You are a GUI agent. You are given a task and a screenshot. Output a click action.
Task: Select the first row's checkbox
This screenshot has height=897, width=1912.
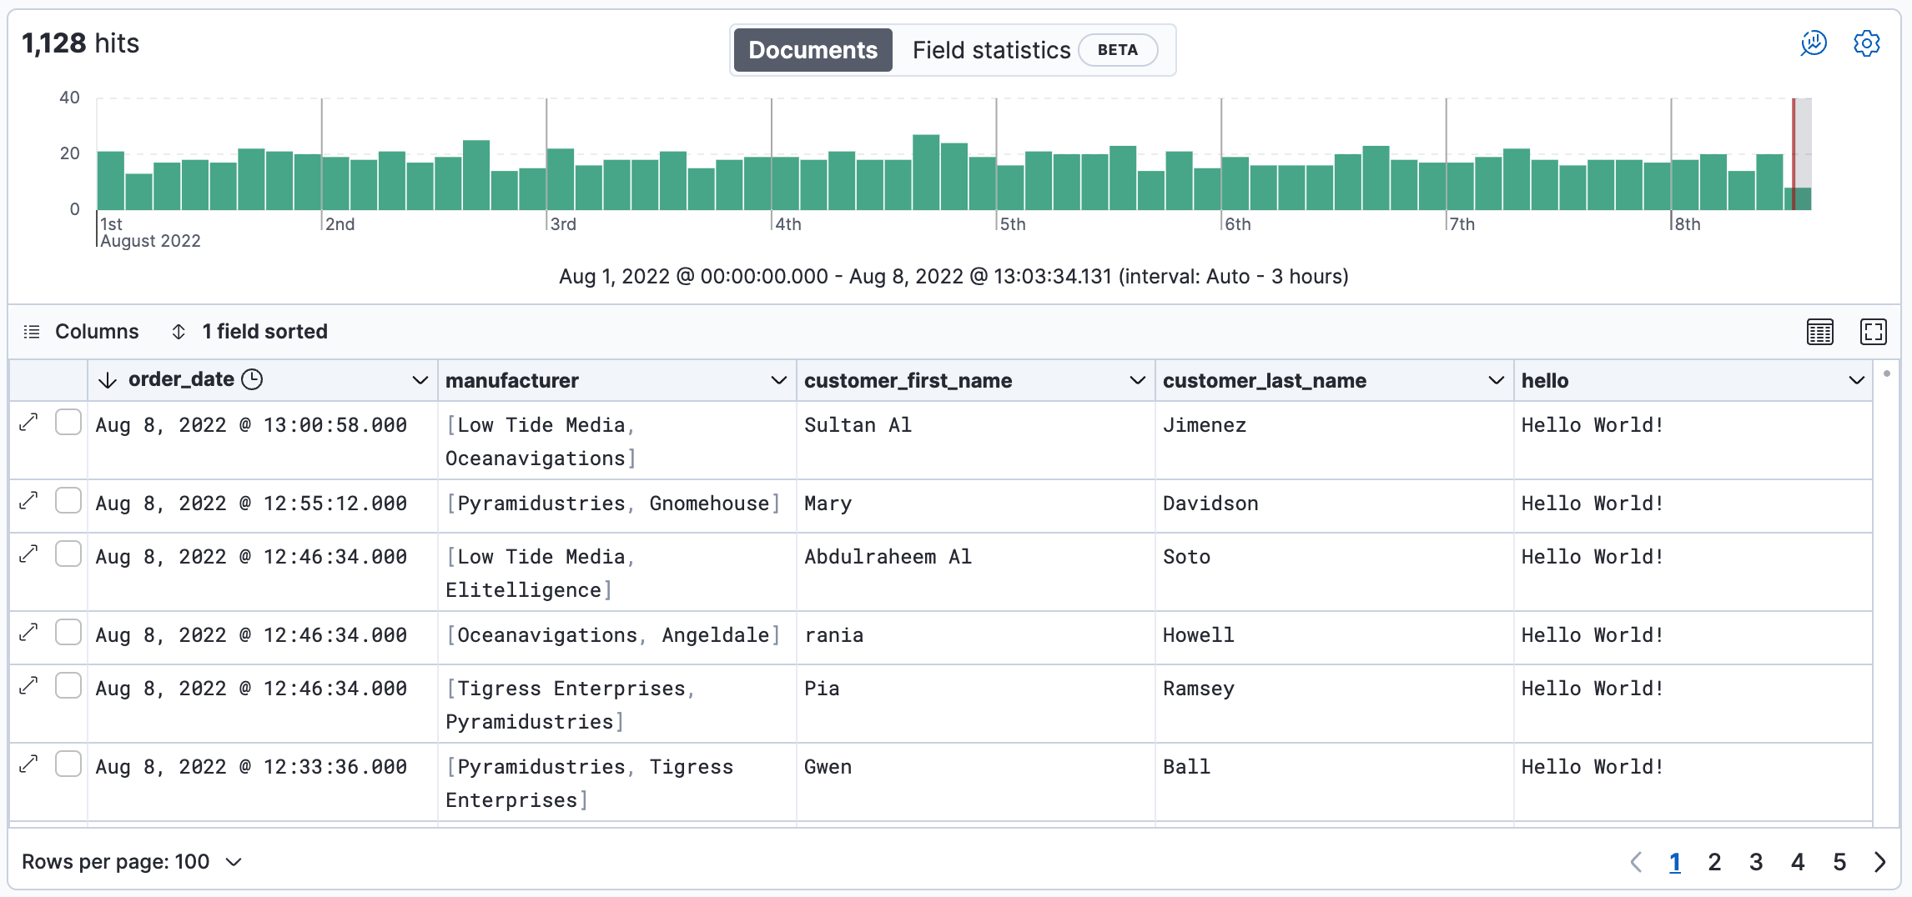[x=68, y=422]
